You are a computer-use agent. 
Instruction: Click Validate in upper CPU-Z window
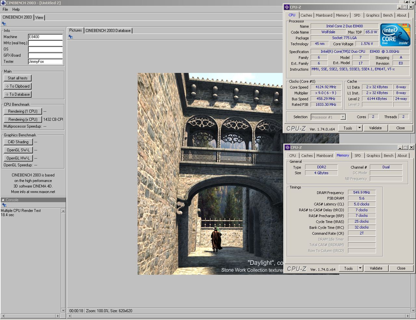(375, 128)
